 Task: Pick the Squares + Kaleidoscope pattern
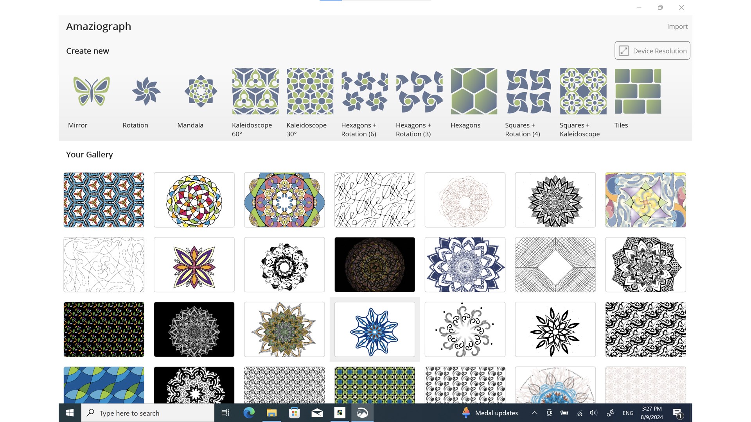pyautogui.click(x=583, y=91)
